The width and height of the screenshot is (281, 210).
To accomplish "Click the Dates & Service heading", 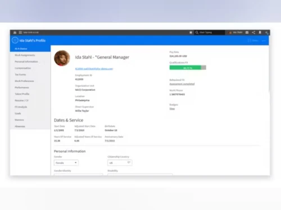I will pyautogui.click(x=69, y=120).
